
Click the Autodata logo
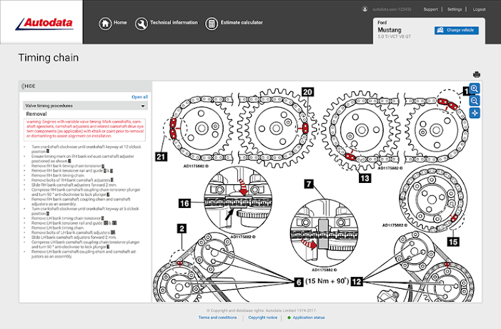click(x=44, y=23)
